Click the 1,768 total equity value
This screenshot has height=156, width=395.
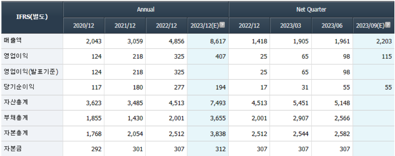(x=94, y=134)
